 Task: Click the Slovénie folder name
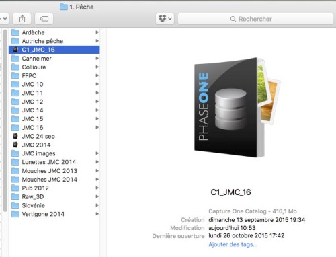pos(34,205)
